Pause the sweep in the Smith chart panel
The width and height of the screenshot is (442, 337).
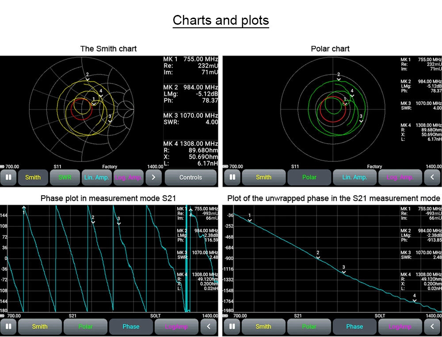(x=8, y=177)
